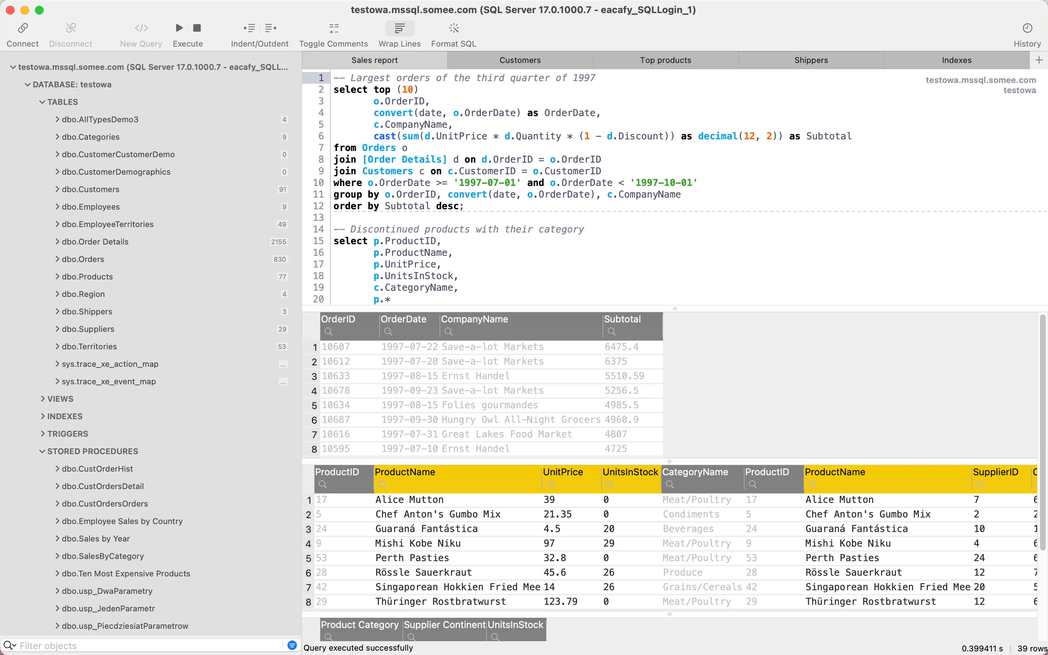Expand the dbo.Order Details table
This screenshot has height=655, width=1048.
point(57,242)
